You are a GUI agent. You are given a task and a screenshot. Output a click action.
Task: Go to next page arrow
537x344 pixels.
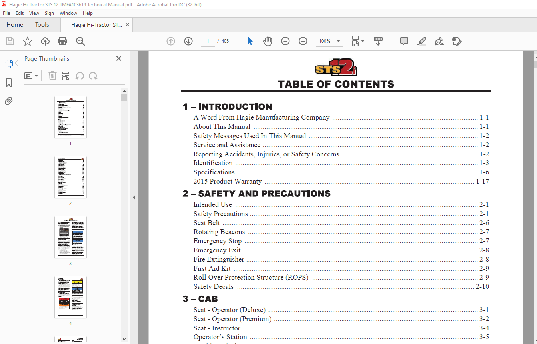click(x=188, y=41)
